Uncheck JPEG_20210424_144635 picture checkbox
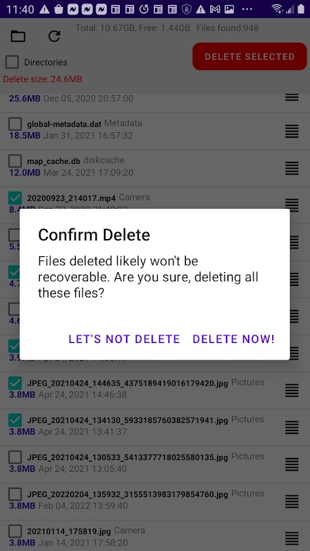 (15, 383)
